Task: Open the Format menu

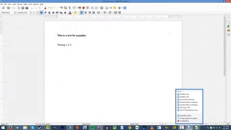Action: pyautogui.click(x=20, y=4)
